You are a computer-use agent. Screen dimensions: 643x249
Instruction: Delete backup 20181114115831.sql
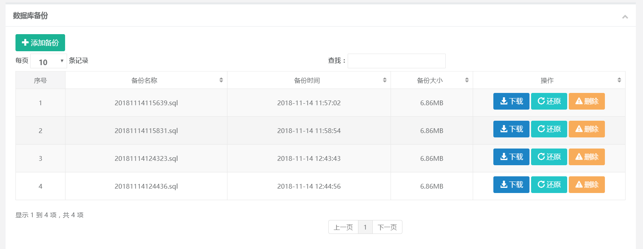[x=587, y=129]
